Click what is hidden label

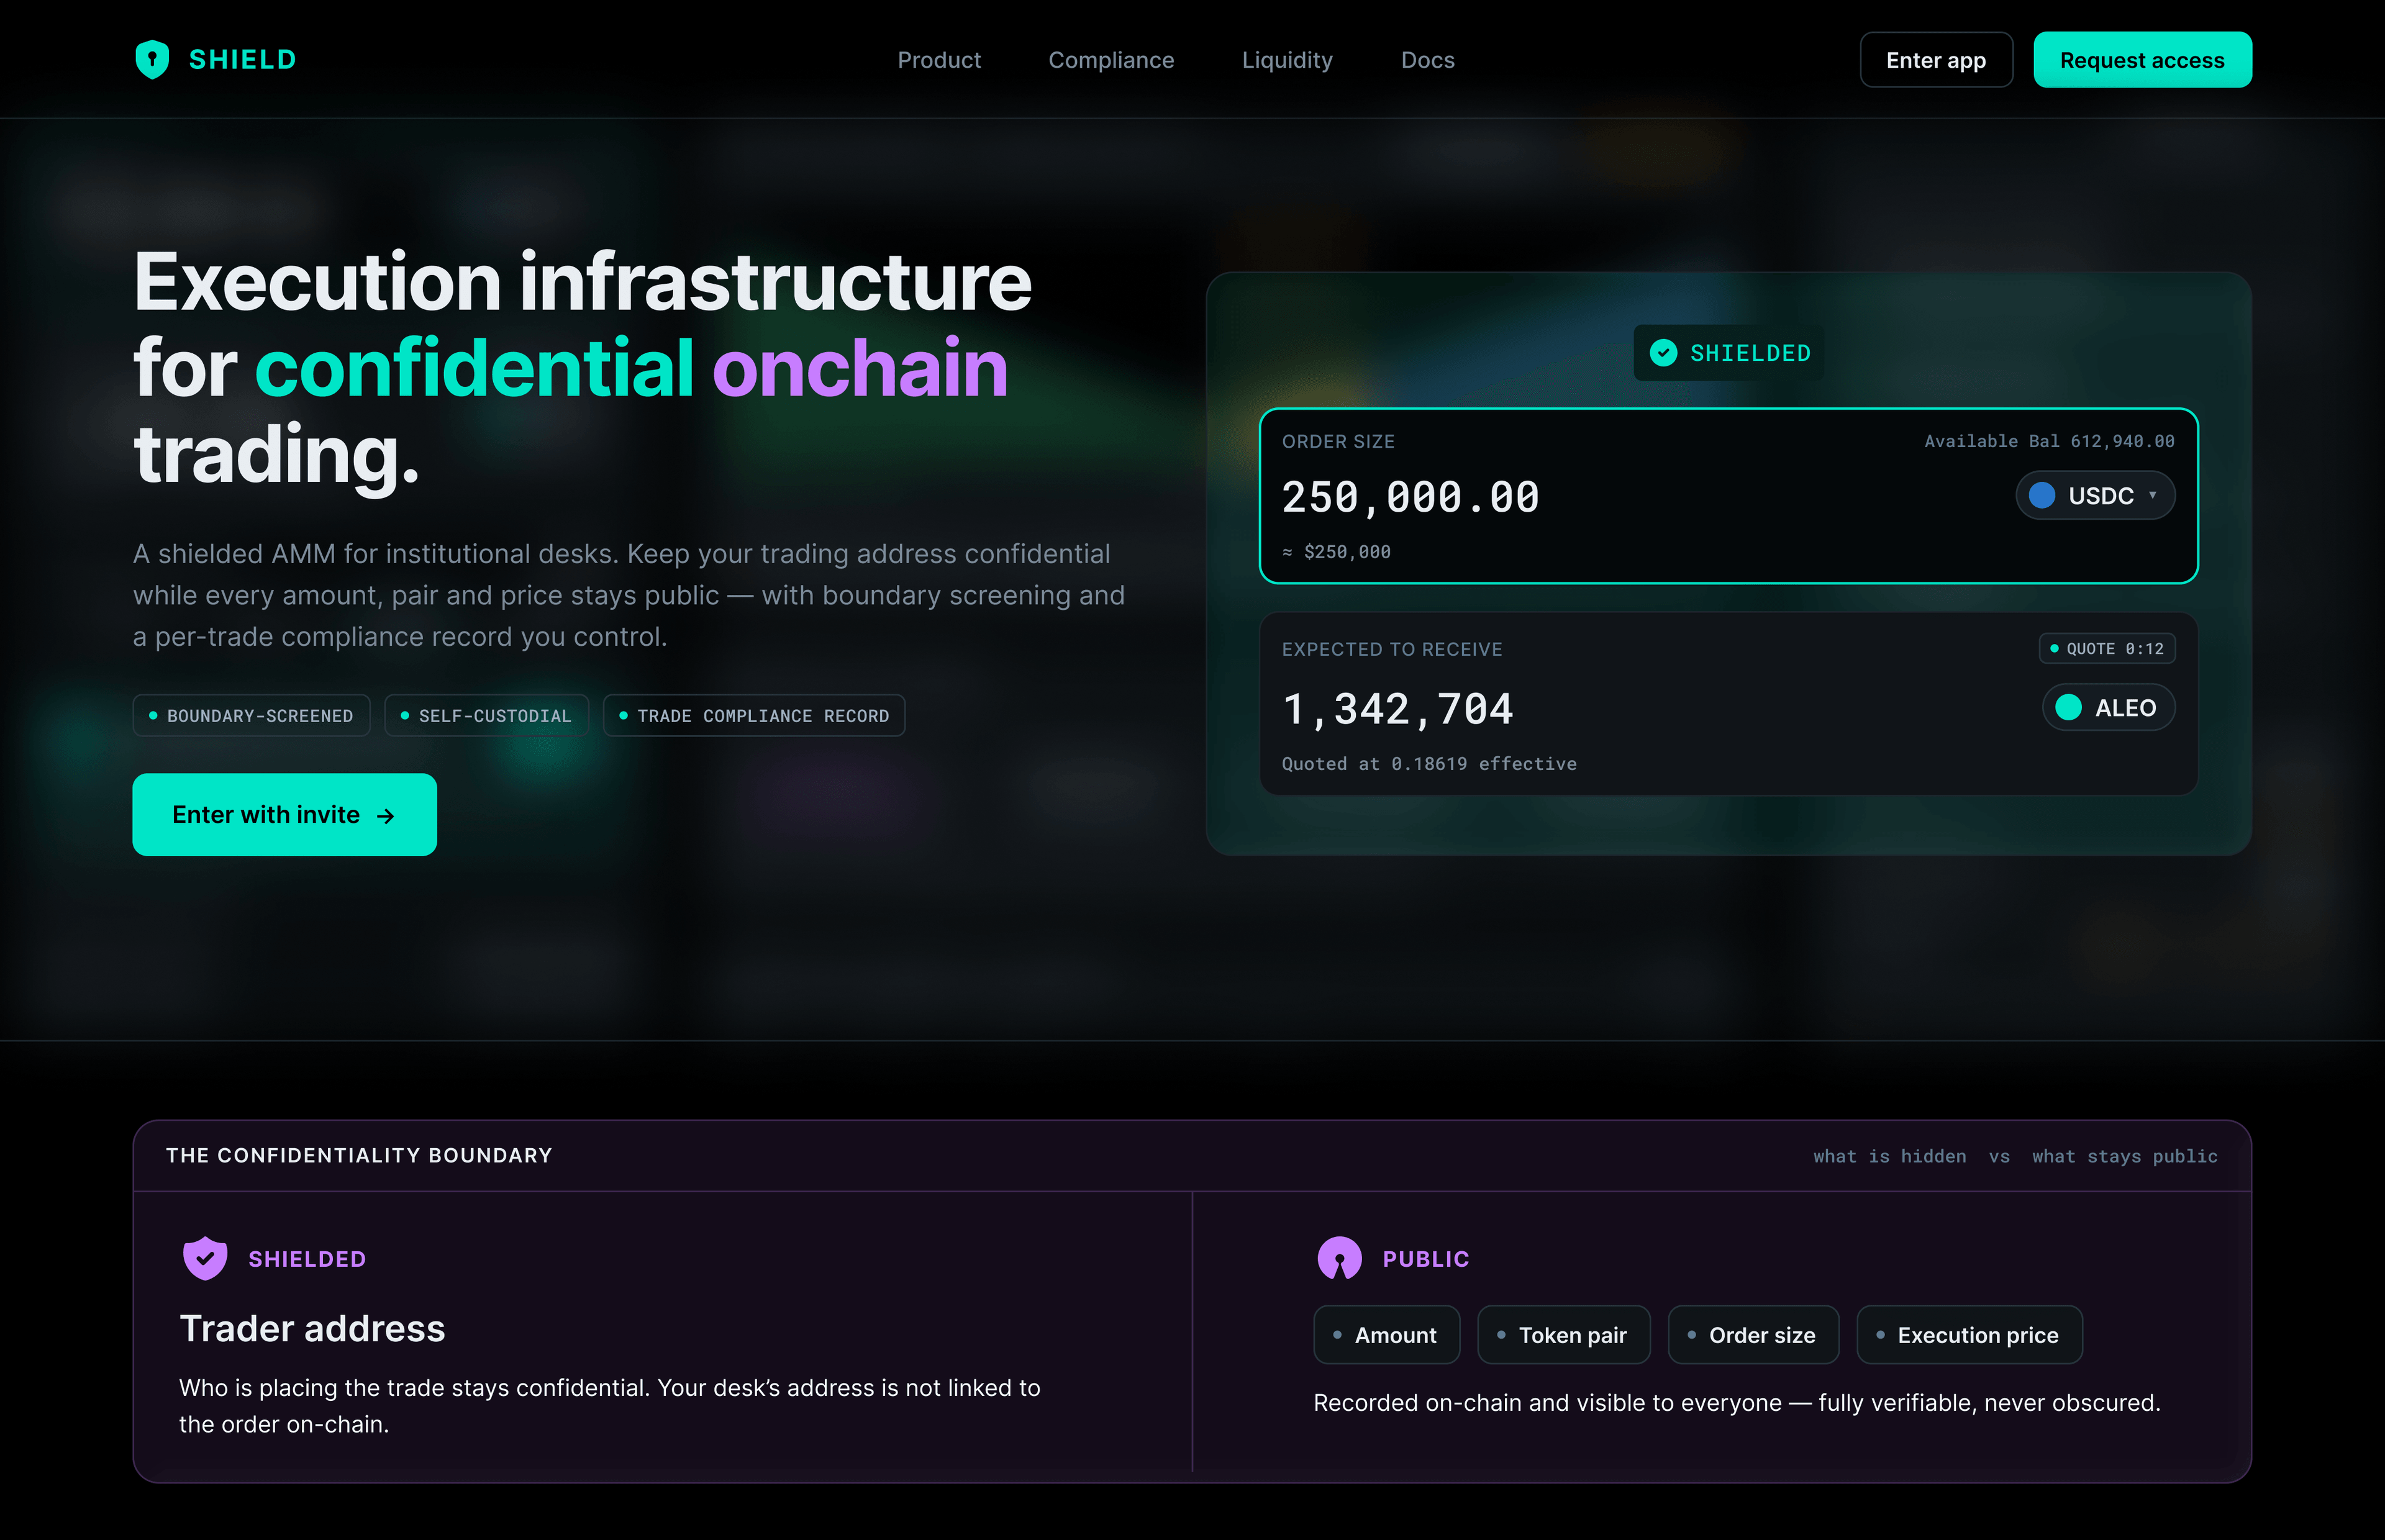1889,1157
